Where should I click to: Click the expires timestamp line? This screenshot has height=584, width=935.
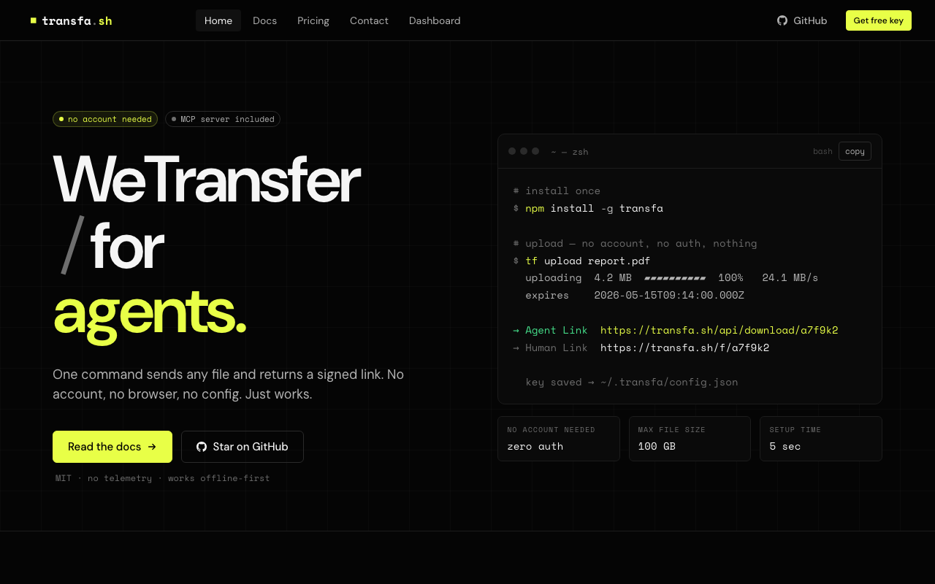[635, 295]
